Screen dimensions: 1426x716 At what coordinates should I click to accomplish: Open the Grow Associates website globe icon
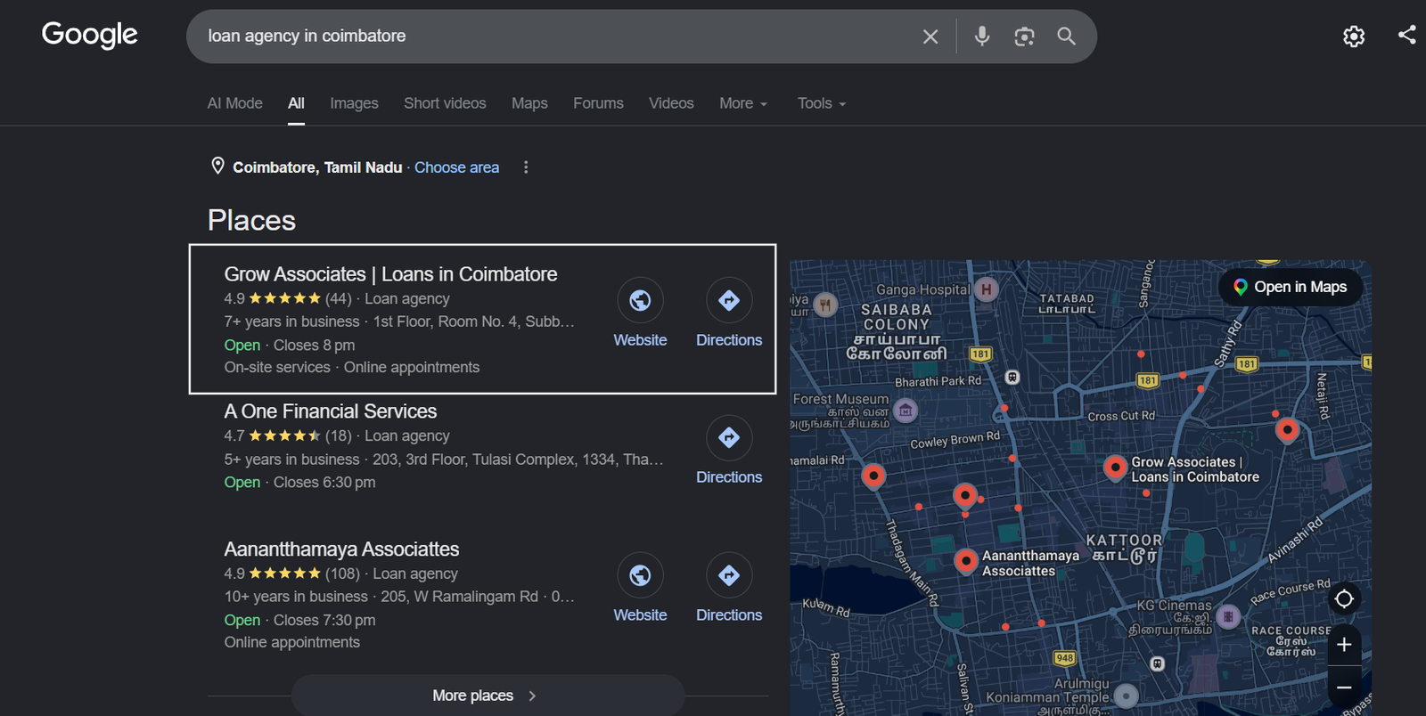coord(640,301)
